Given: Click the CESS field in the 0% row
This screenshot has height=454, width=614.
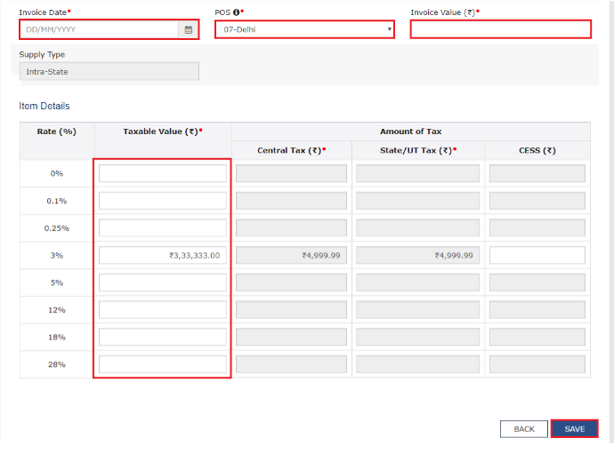Looking at the screenshot, I should point(537,174).
